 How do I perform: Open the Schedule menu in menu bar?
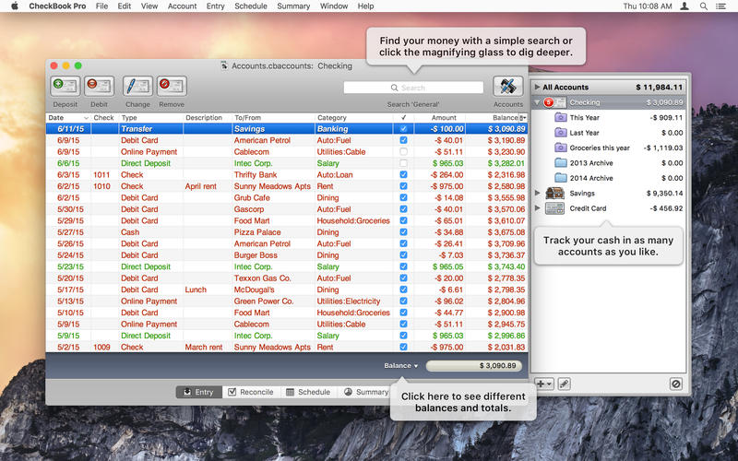tap(250, 6)
